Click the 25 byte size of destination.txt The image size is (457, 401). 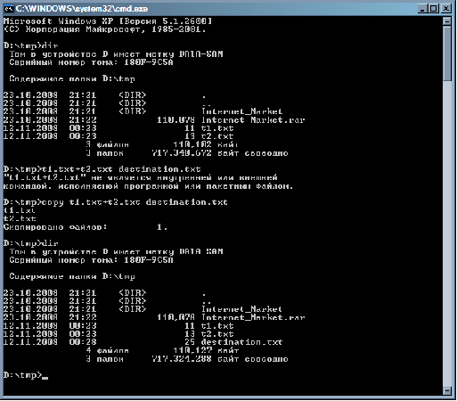point(190,342)
